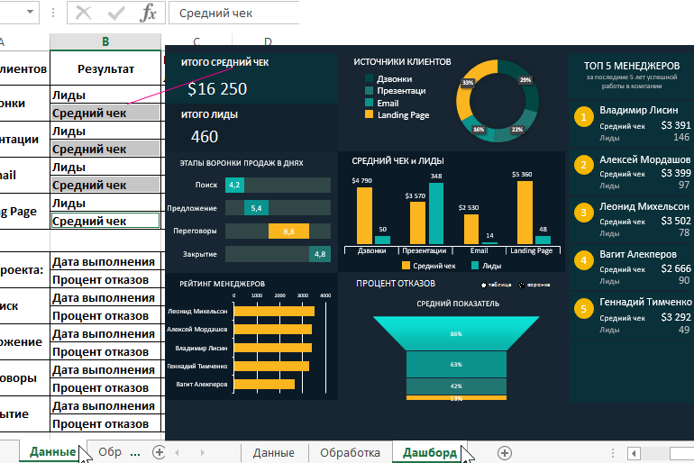
Task: Click the Landing Page legend color swatch
Action: (x=369, y=115)
